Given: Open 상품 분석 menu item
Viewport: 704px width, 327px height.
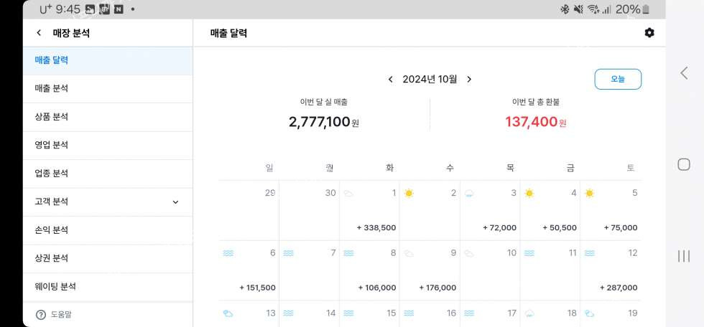Looking at the screenshot, I should pyautogui.click(x=52, y=117).
